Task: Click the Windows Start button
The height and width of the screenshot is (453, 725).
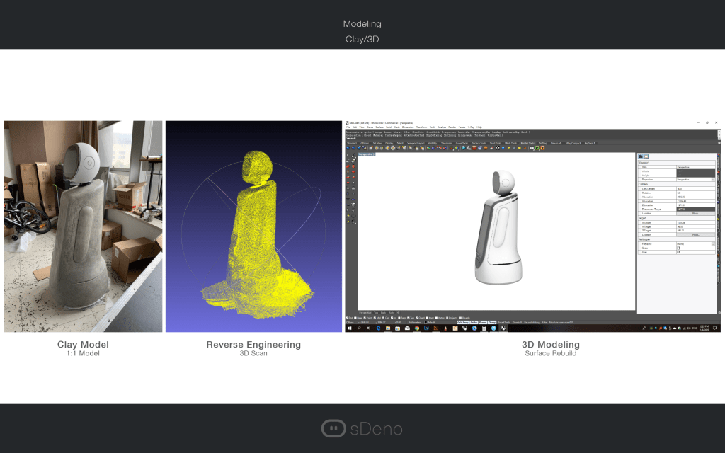Action: coord(349,329)
